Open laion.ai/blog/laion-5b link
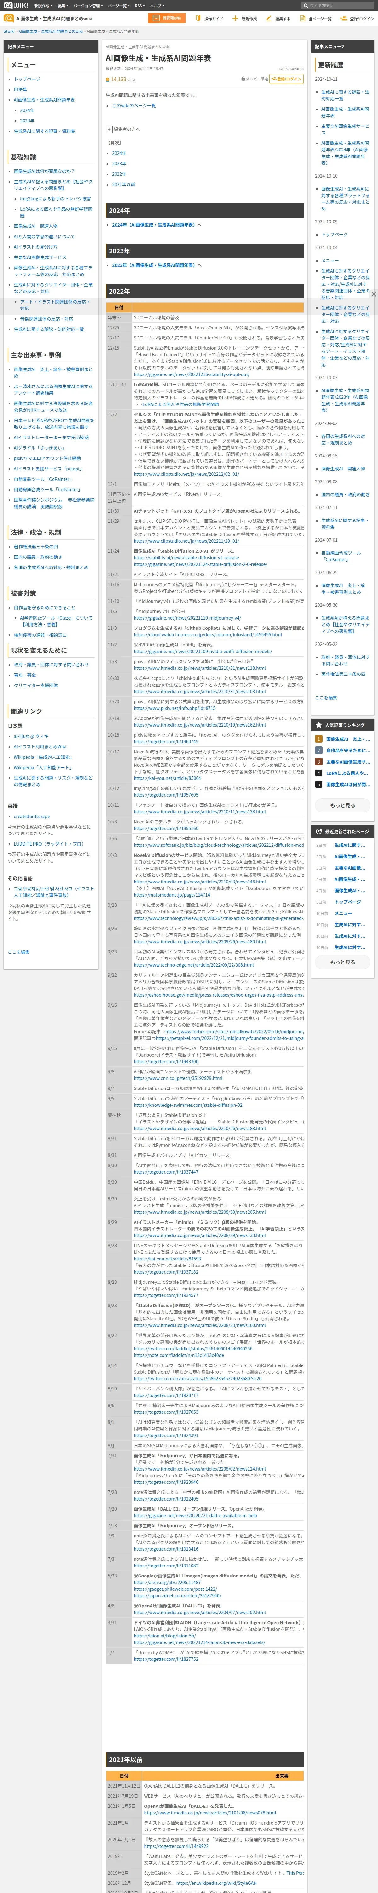378x1893 pixels. 164,1636
